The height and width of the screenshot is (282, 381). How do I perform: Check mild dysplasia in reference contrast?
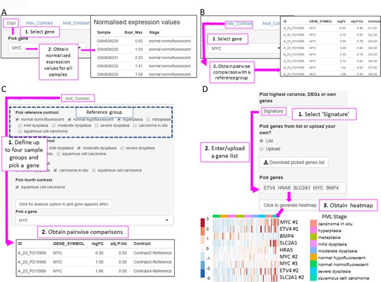[20, 126]
